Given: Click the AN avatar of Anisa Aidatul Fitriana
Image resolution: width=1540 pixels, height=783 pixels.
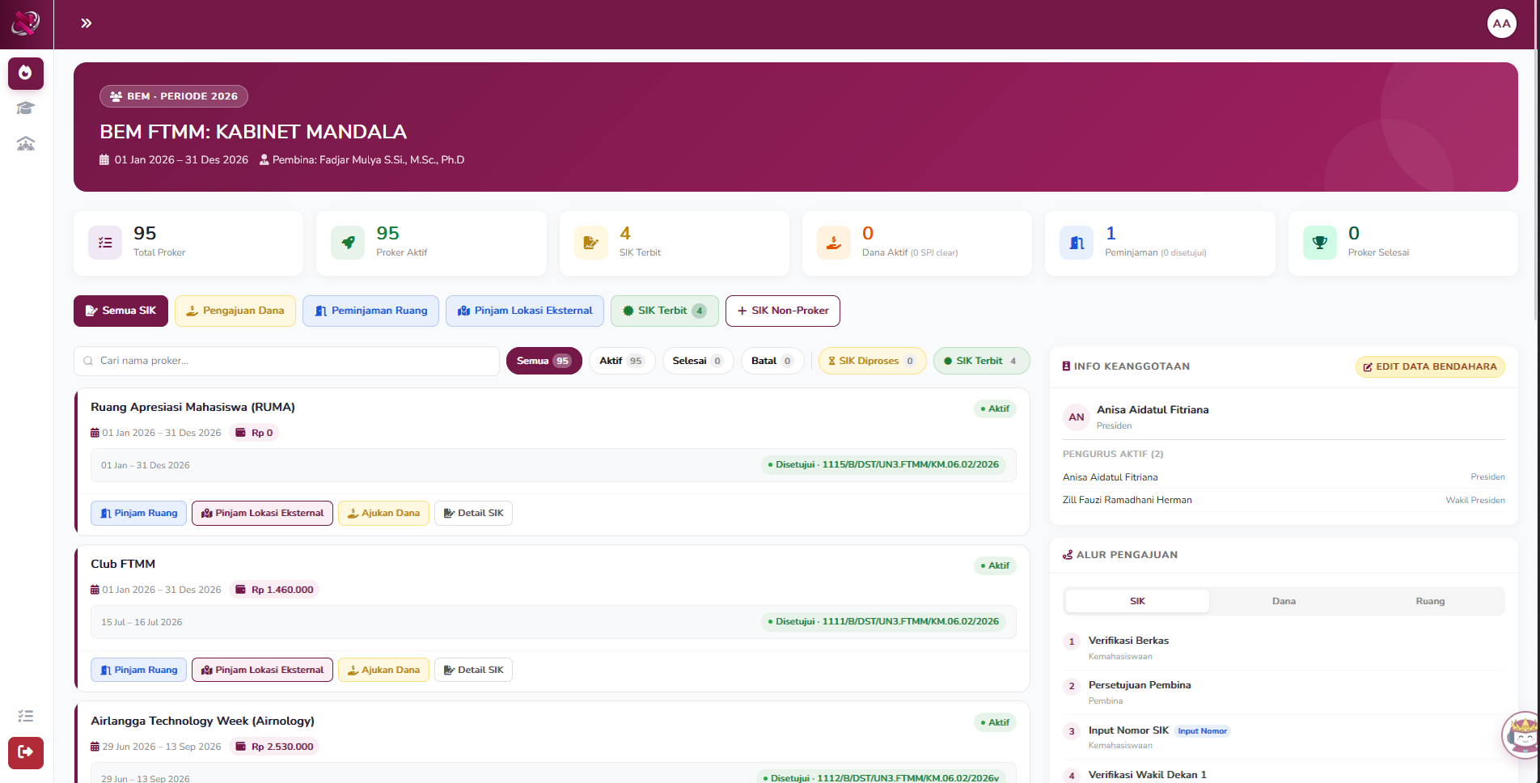Looking at the screenshot, I should point(1076,417).
